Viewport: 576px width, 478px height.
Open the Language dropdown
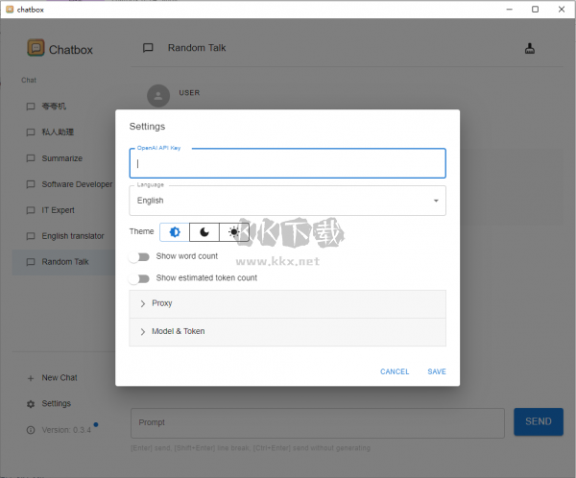[x=287, y=201]
